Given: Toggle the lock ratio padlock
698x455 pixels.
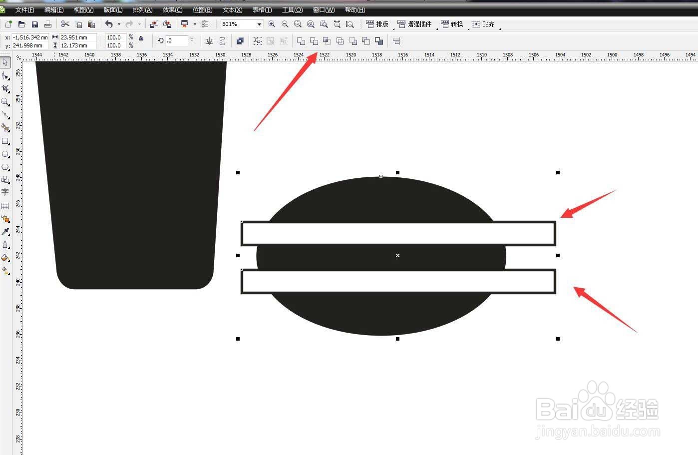Looking at the screenshot, I should [141, 38].
